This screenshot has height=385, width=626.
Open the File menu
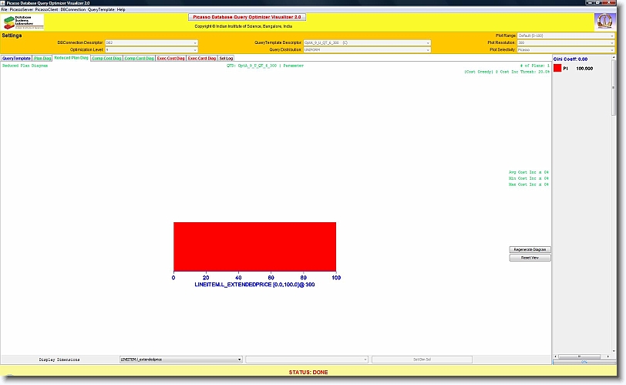click(x=5, y=9)
